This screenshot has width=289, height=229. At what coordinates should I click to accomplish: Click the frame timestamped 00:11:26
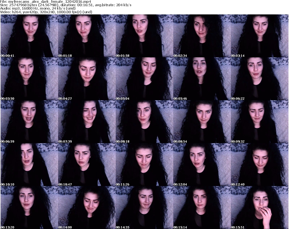coord(144,165)
